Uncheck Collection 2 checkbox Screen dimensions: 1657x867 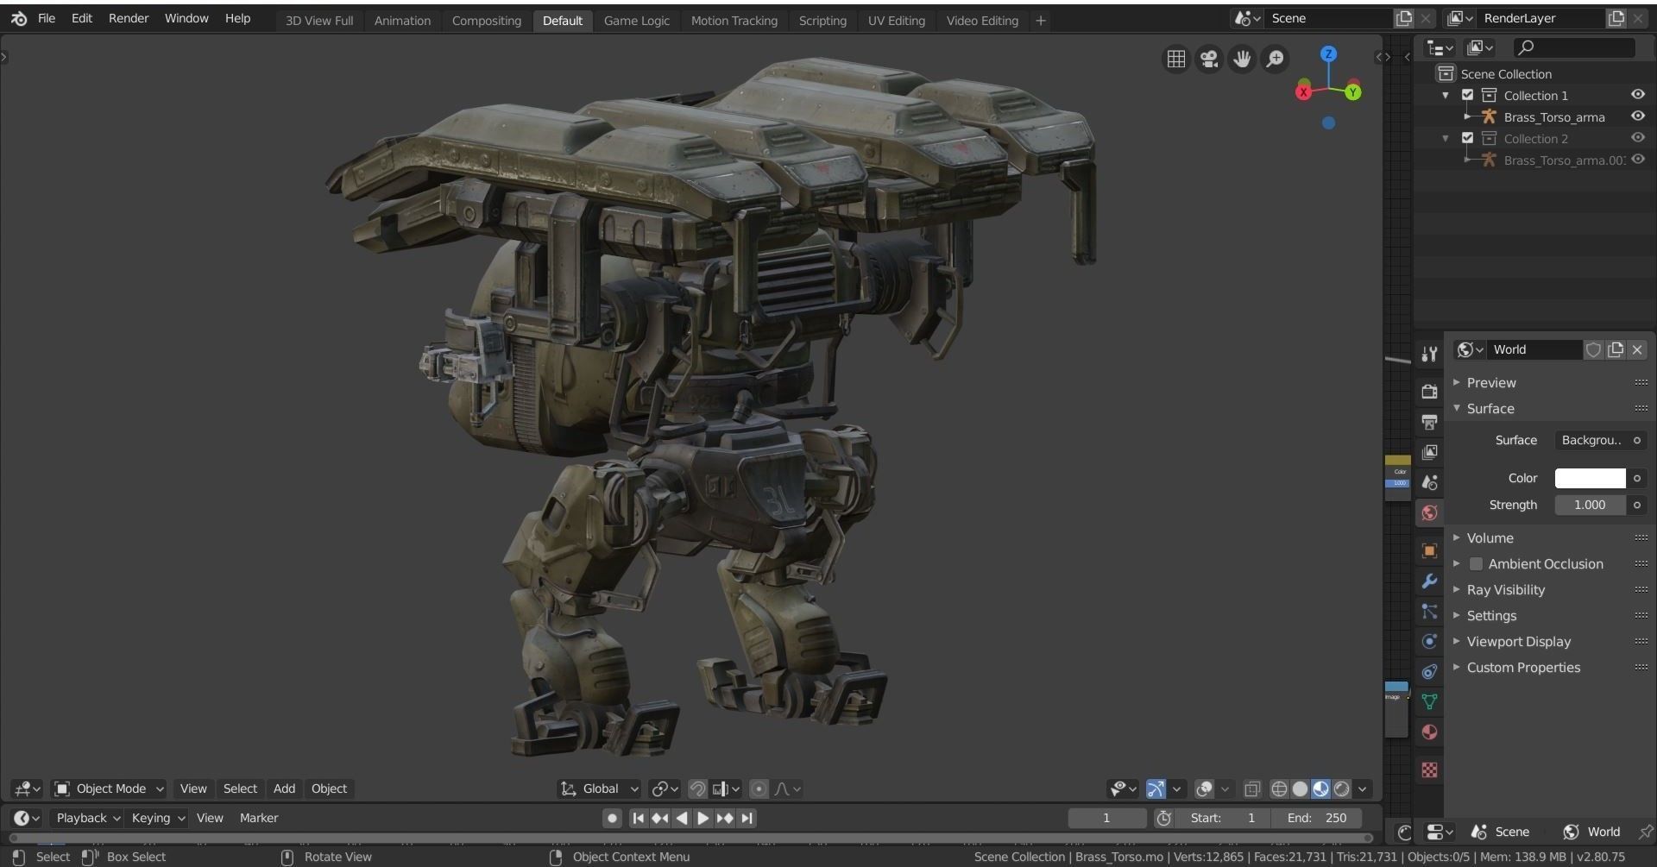(1467, 138)
